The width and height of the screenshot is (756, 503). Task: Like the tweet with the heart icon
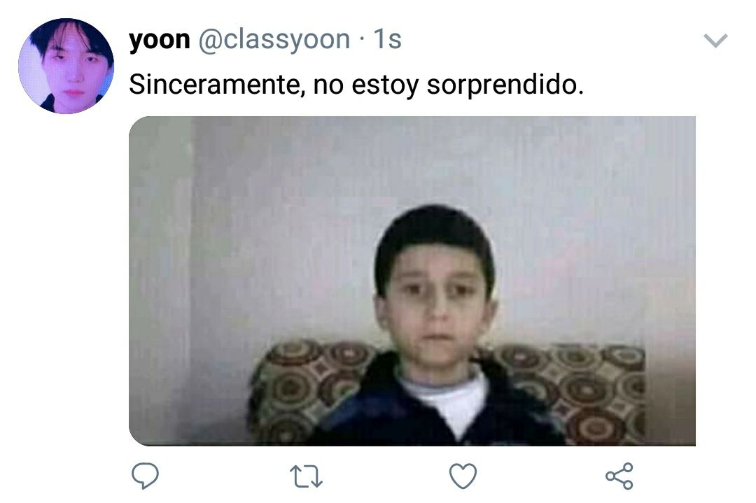pos(463,476)
